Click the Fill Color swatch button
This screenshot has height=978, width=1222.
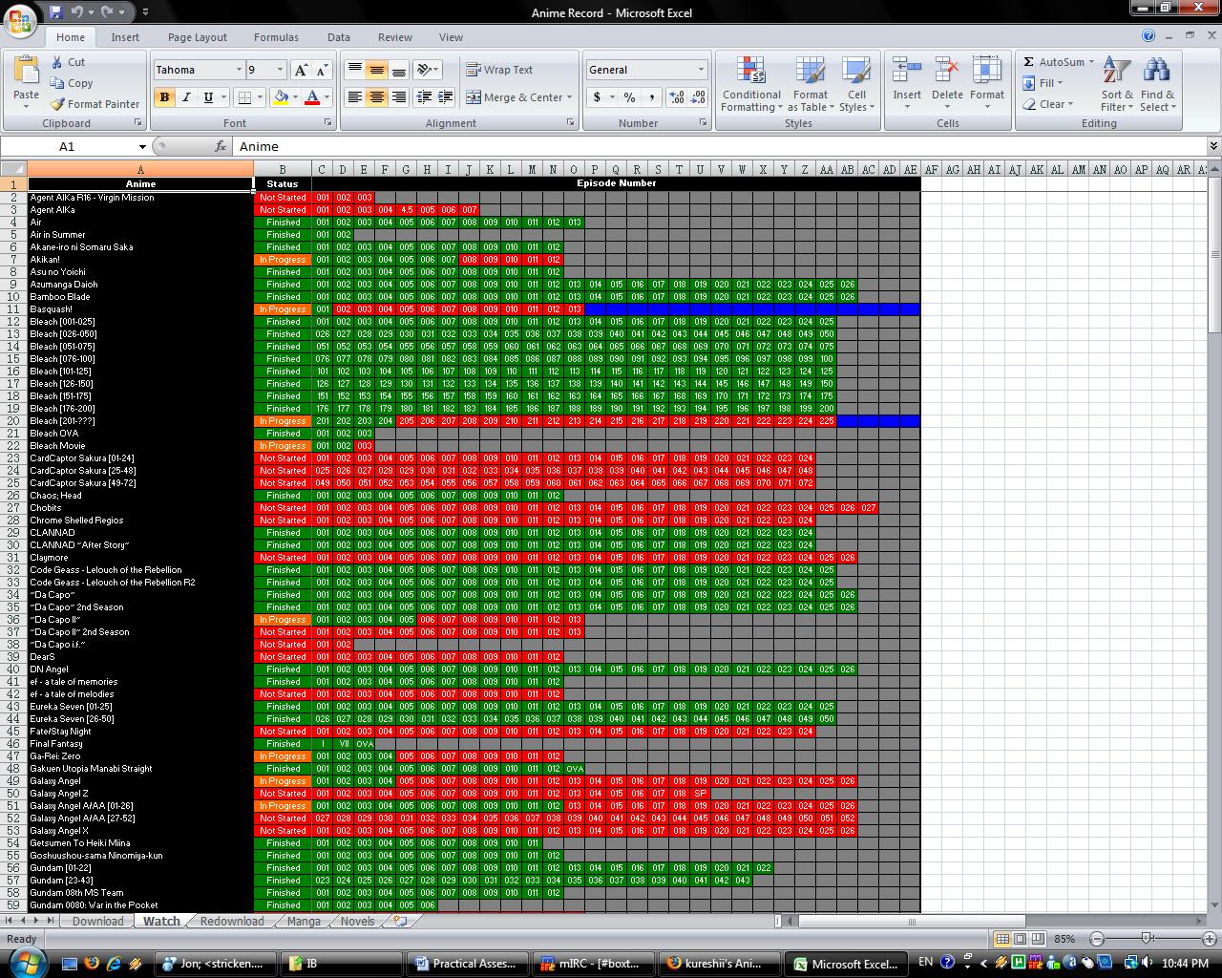[281, 97]
